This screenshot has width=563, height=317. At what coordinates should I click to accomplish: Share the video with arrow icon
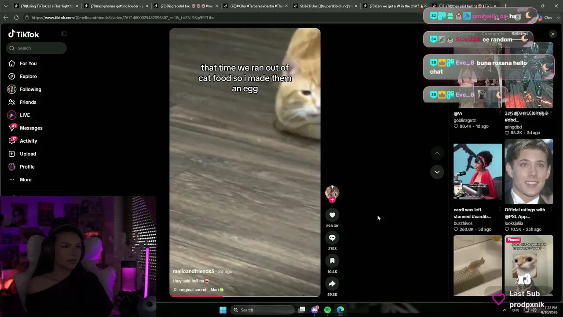[332, 284]
